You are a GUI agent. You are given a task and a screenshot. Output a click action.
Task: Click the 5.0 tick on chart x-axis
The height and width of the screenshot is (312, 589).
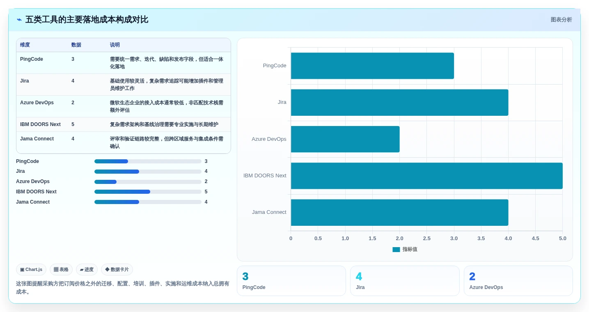(x=562, y=239)
